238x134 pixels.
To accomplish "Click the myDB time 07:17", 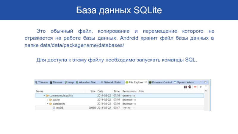I will pos(117,108).
